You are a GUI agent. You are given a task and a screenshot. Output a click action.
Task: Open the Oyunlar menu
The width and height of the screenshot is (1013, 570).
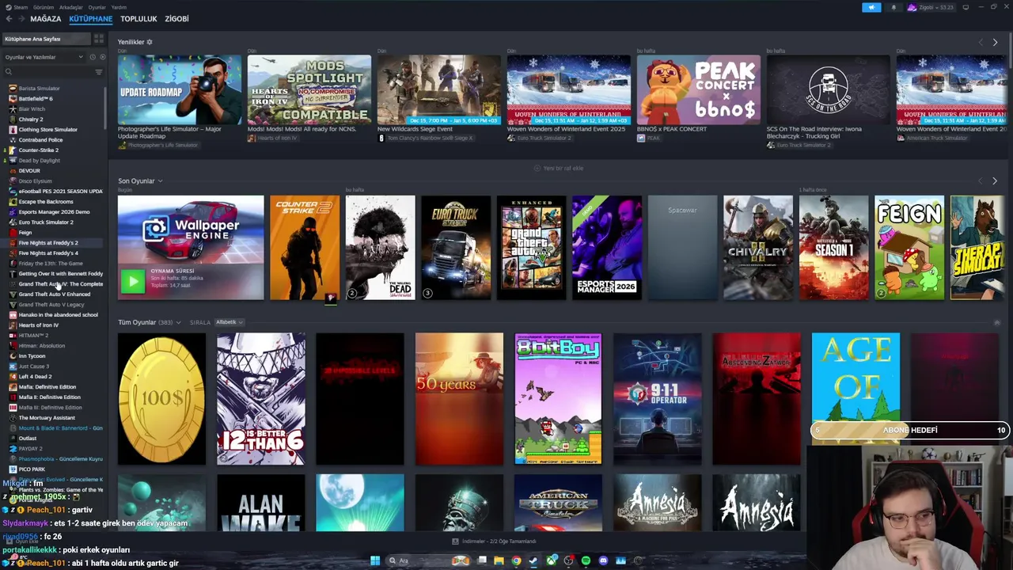coord(97,7)
